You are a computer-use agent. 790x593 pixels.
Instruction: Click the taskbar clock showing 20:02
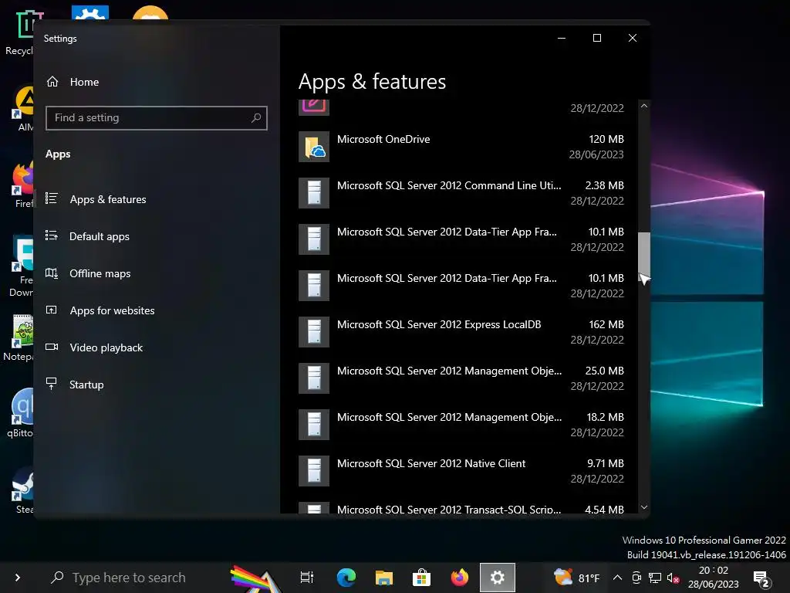[x=713, y=578]
